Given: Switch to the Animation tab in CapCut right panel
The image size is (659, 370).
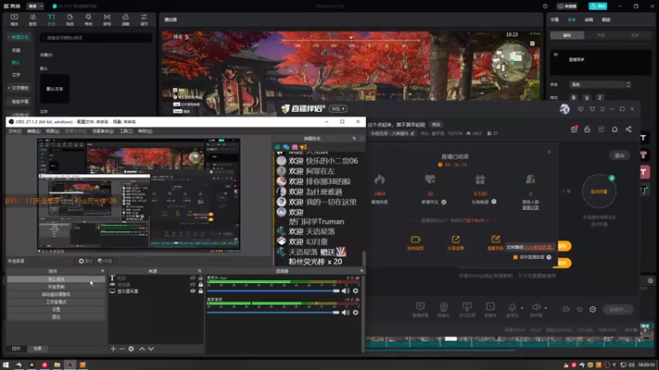Looking at the screenshot, I should click(x=589, y=20).
